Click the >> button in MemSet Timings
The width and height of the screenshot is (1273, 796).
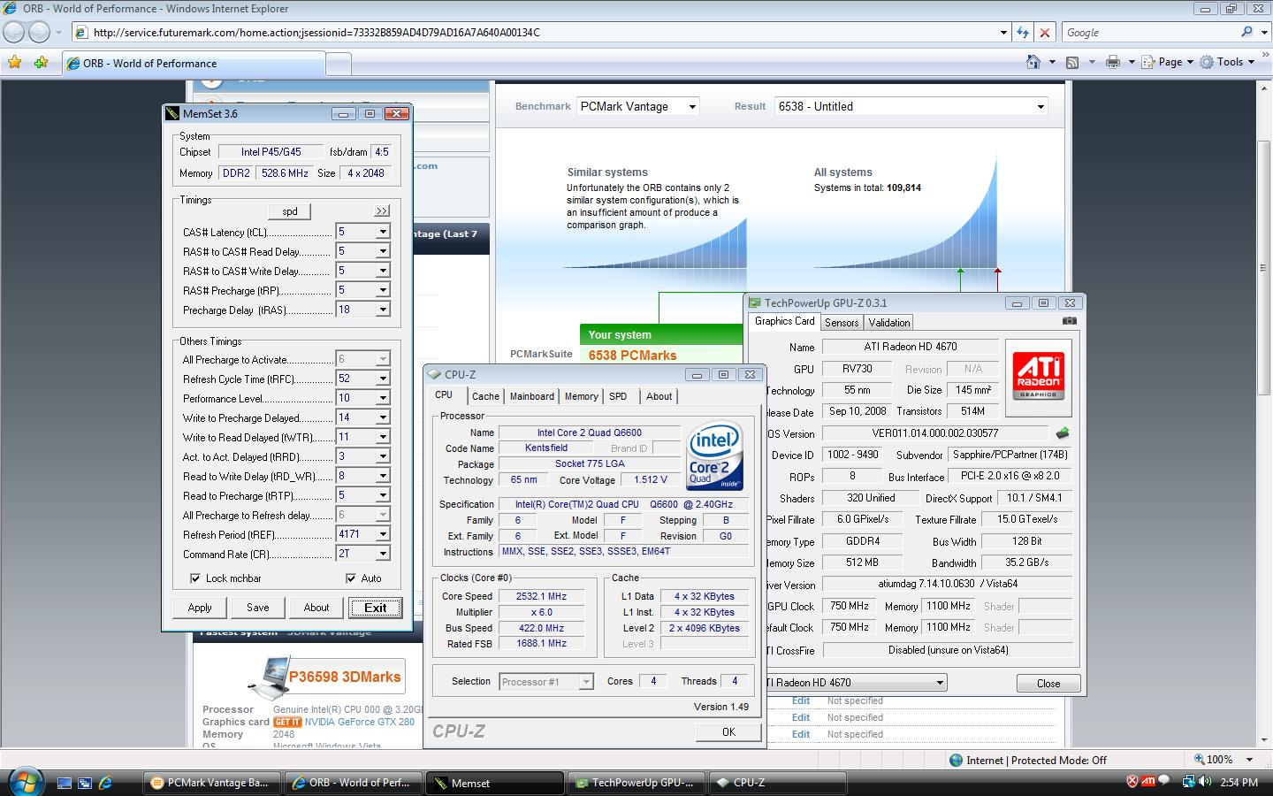382,211
